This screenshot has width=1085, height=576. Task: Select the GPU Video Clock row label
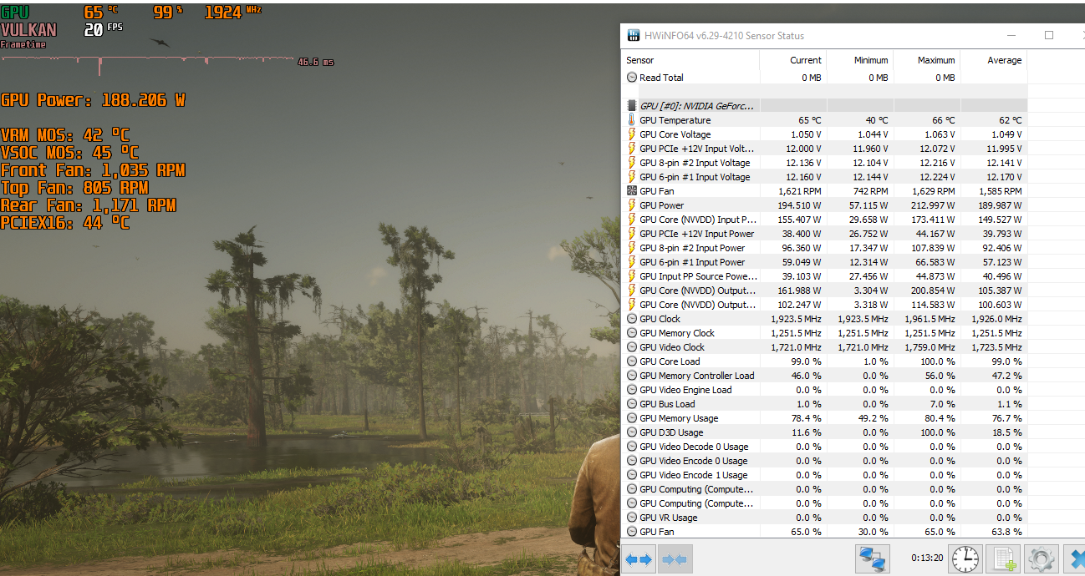pyautogui.click(x=672, y=347)
